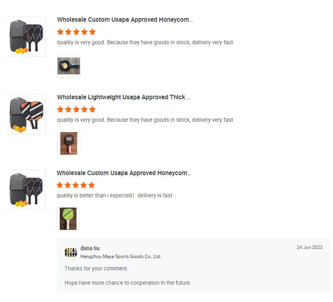Click third product image with paddle set
This screenshot has width=333, height=302.
(26, 190)
